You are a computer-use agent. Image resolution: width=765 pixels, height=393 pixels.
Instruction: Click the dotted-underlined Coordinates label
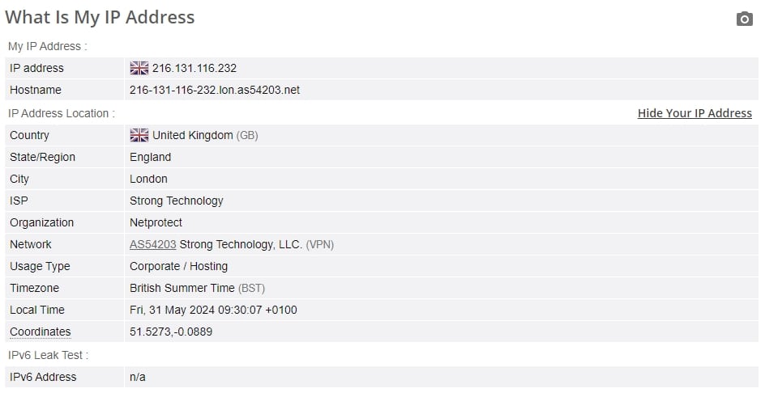[x=40, y=332]
